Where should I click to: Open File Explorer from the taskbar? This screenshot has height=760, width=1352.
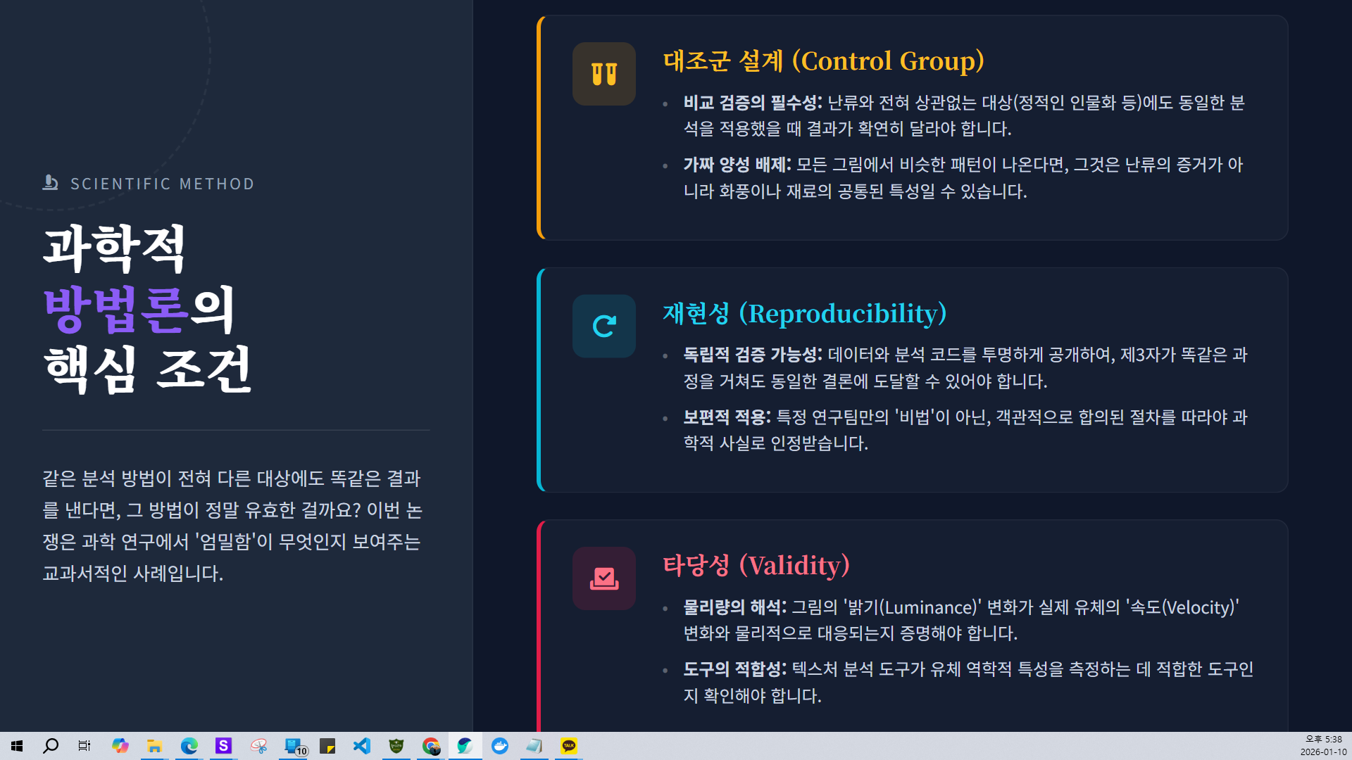pos(154,746)
